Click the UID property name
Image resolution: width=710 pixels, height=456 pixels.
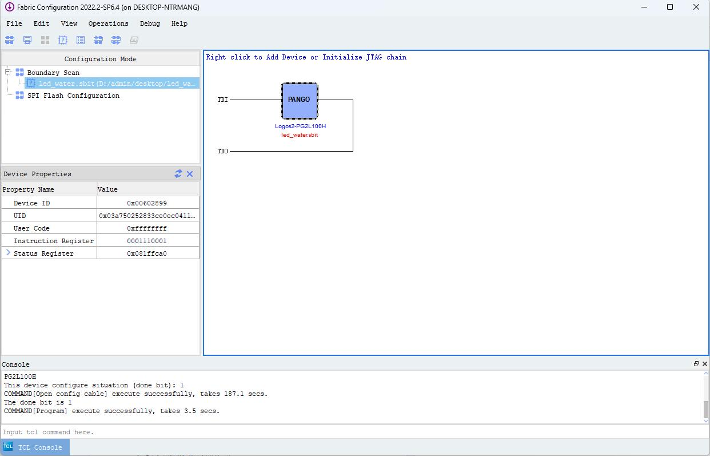tap(20, 216)
